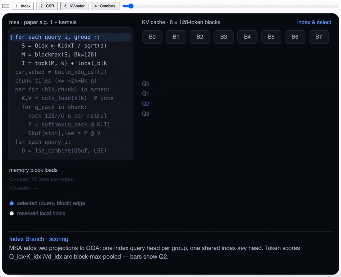
Task: Select the B5 cache block
Action: (x=271, y=37)
